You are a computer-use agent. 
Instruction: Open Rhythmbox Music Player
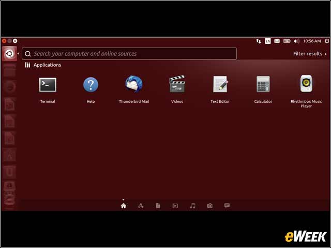(x=306, y=84)
